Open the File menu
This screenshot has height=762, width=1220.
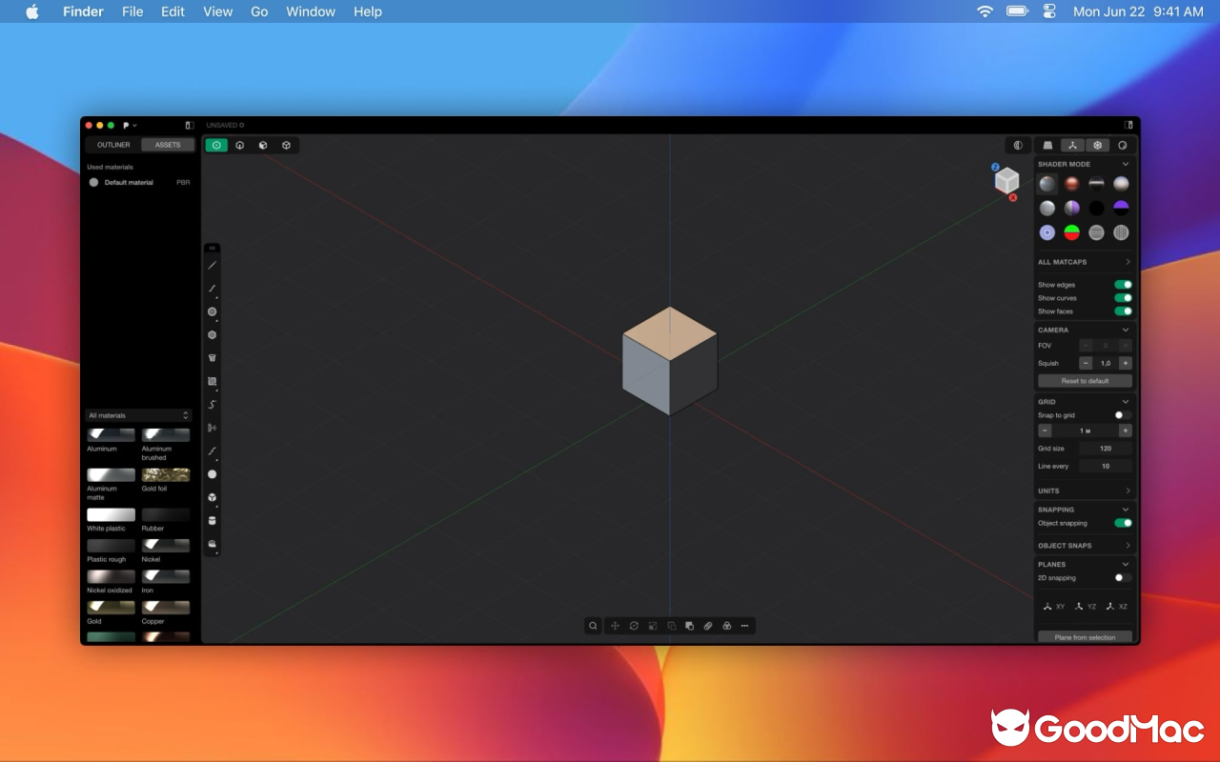point(132,11)
